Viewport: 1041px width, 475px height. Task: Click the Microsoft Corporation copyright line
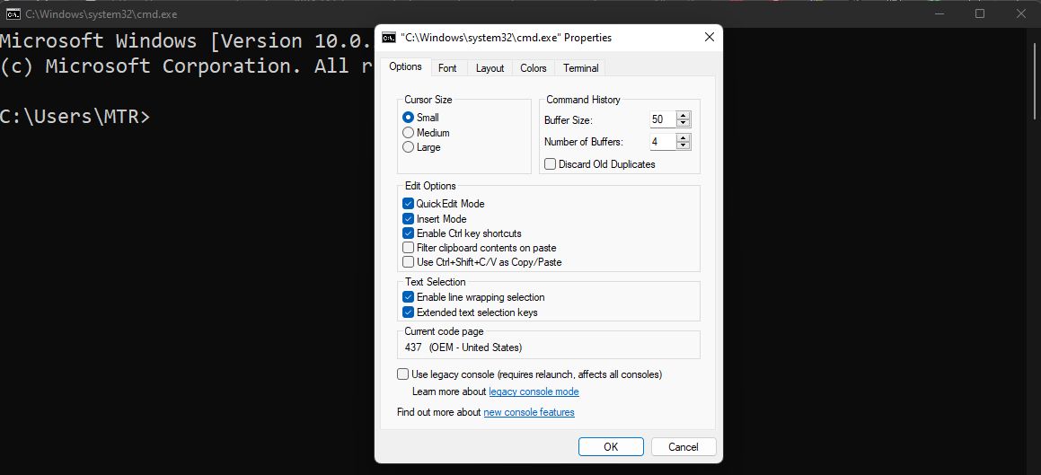click(x=186, y=66)
